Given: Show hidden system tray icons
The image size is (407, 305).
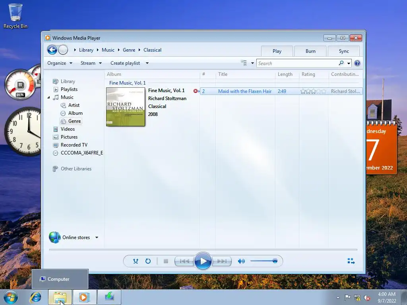Looking at the screenshot, I should pyautogui.click(x=338, y=297).
